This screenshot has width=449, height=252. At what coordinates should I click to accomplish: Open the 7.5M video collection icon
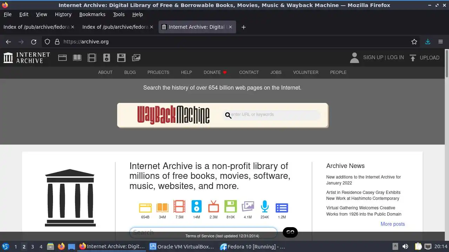tap(179, 206)
